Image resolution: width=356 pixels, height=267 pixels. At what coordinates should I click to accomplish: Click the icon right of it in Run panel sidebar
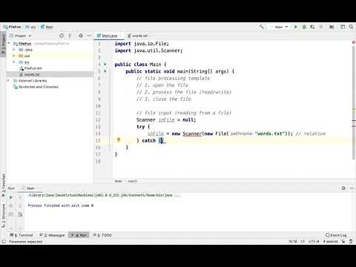click(20, 214)
